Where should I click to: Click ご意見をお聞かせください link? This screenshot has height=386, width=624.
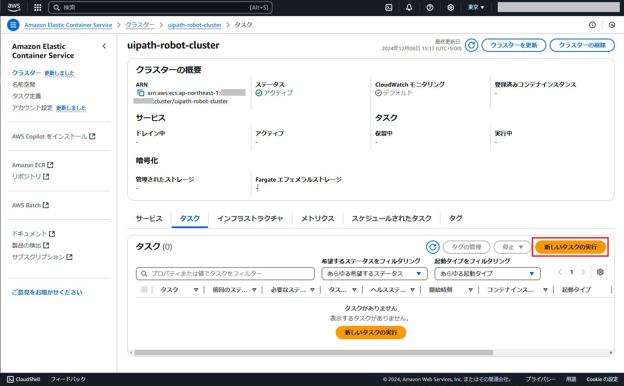[x=47, y=292]
